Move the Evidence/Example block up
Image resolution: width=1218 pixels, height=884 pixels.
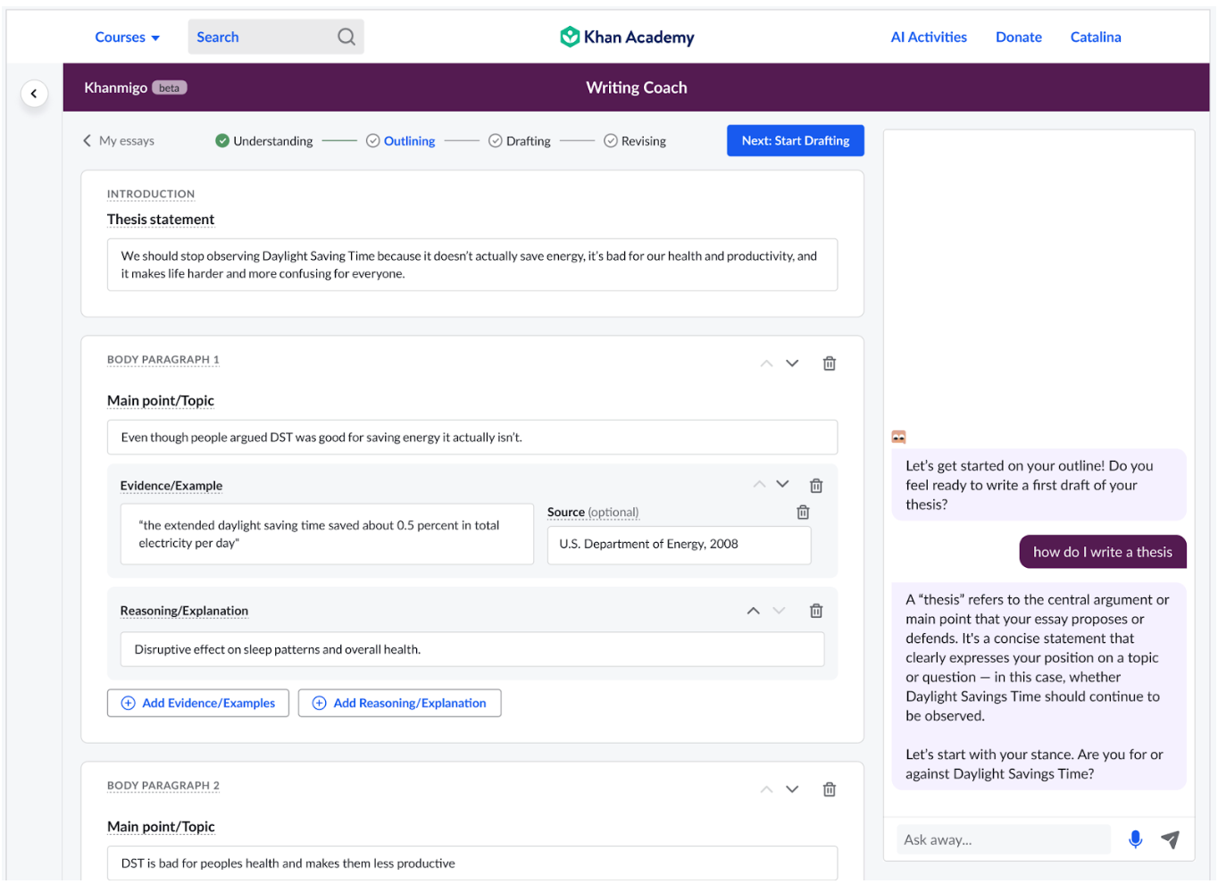[x=759, y=484]
